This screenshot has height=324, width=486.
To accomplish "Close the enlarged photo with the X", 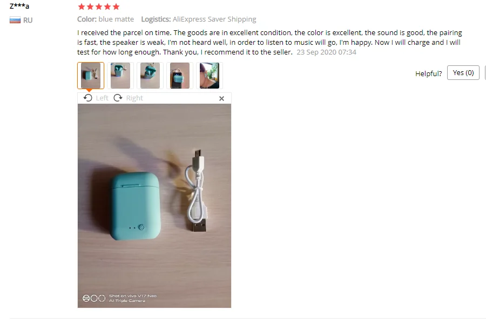I will coord(221,99).
